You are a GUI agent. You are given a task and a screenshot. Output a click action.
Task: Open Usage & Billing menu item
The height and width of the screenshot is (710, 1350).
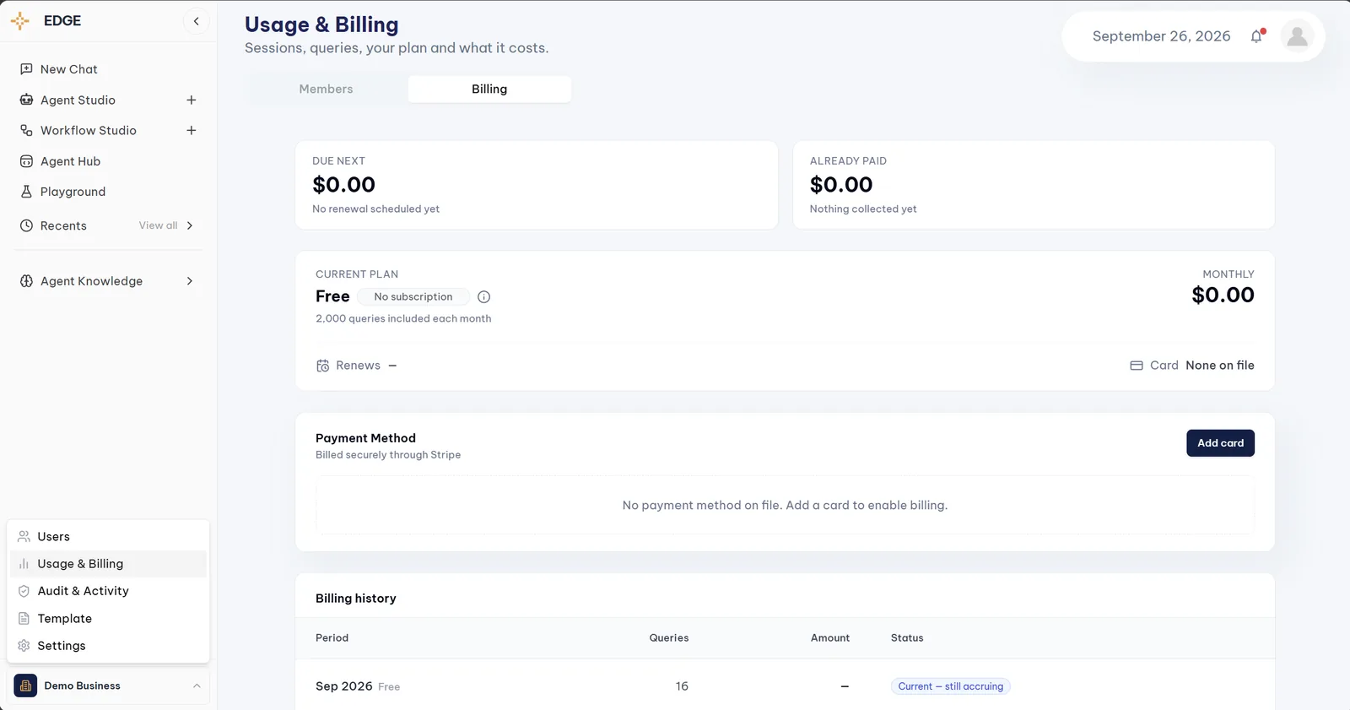(109, 564)
